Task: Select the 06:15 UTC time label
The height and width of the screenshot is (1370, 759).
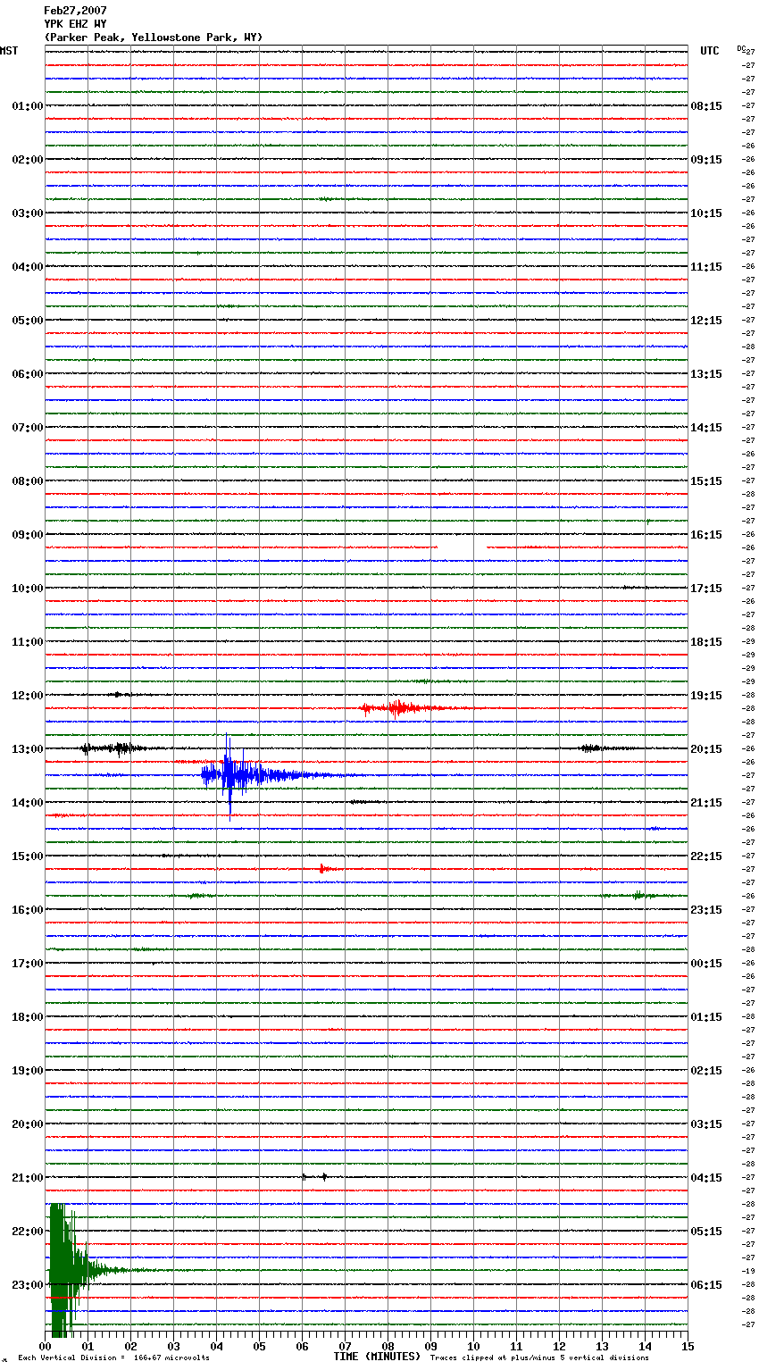Action: pyautogui.click(x=706, y=1285)
